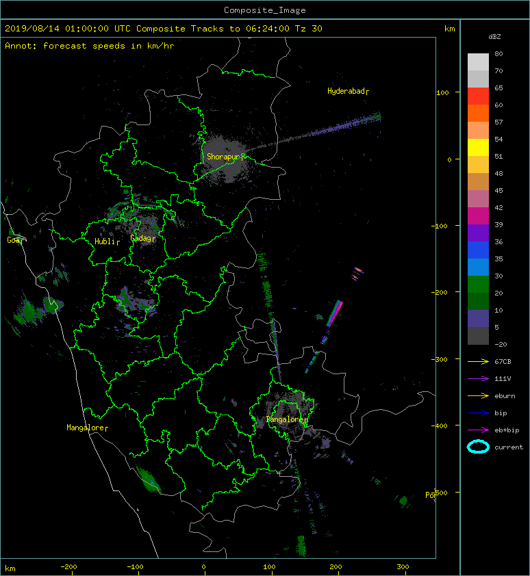Pick the red swatch between 65 and 60 dBZ
Screen dimensions: 530x576
pos(478,96)
